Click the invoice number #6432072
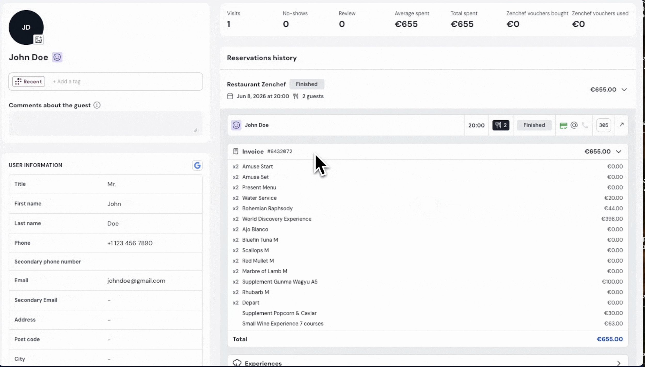The image size is (645, 367). pyautogui.click(x=280, y=151)
